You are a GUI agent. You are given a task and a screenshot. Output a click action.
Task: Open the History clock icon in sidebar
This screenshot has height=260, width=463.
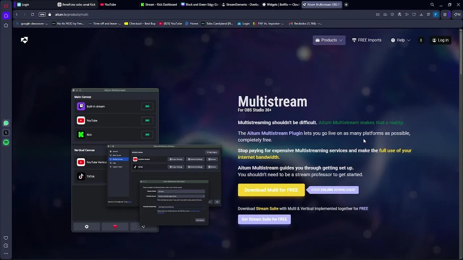pos(6,246)
